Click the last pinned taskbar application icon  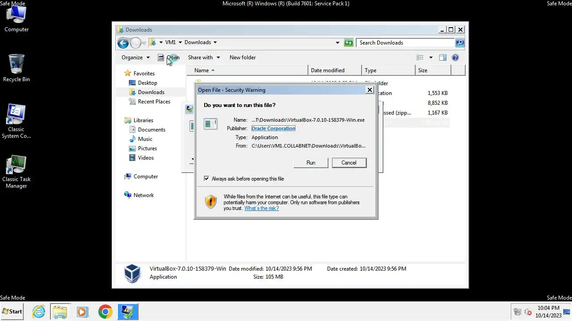pos(128,312)
